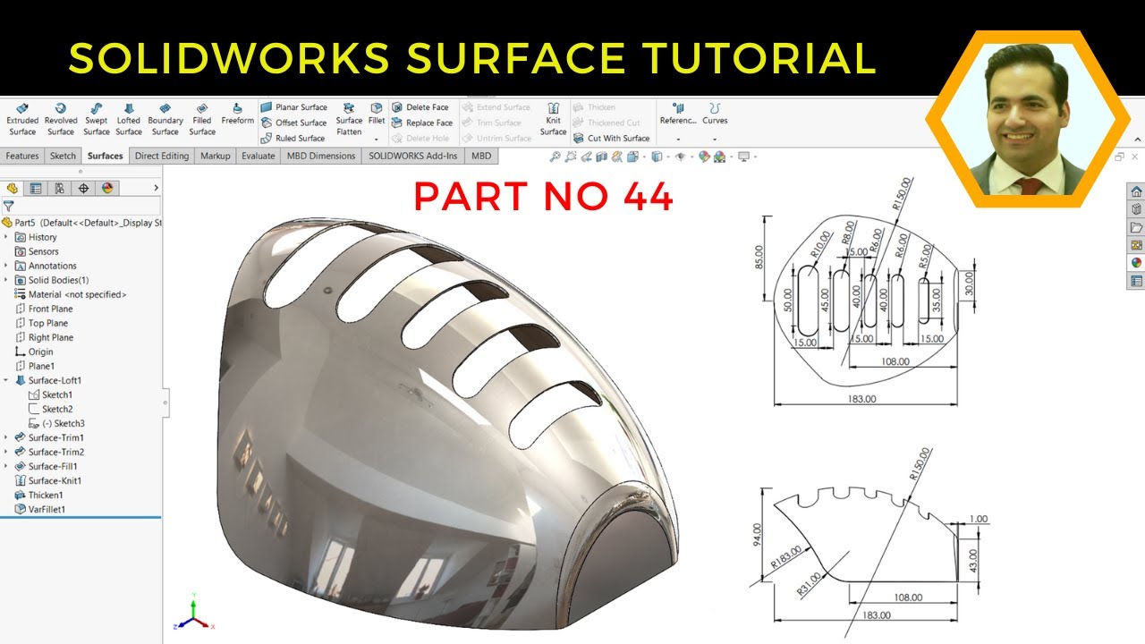Click Hide/Show Items eye icon
This screenshot has height=644, width=1145.
[x=681, y=157]
